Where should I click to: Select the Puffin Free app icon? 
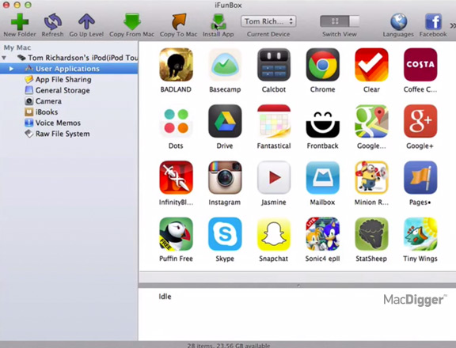pos(176,234)
